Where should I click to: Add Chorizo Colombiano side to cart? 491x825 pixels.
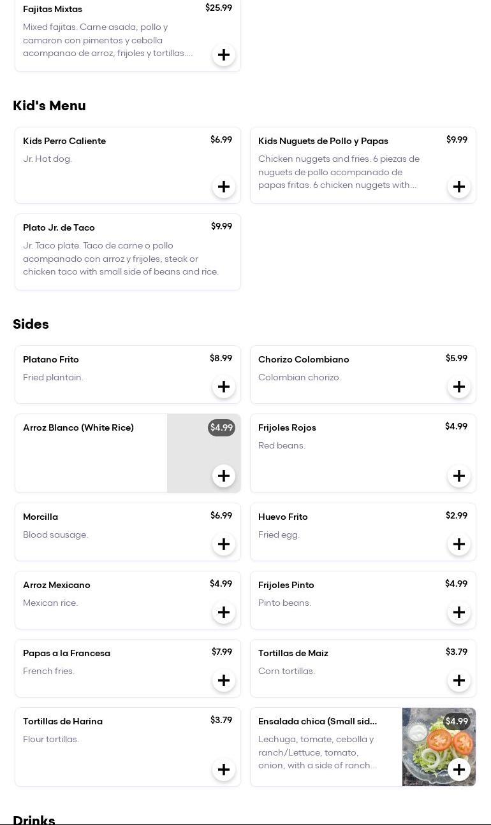click(x=459, y=387)
